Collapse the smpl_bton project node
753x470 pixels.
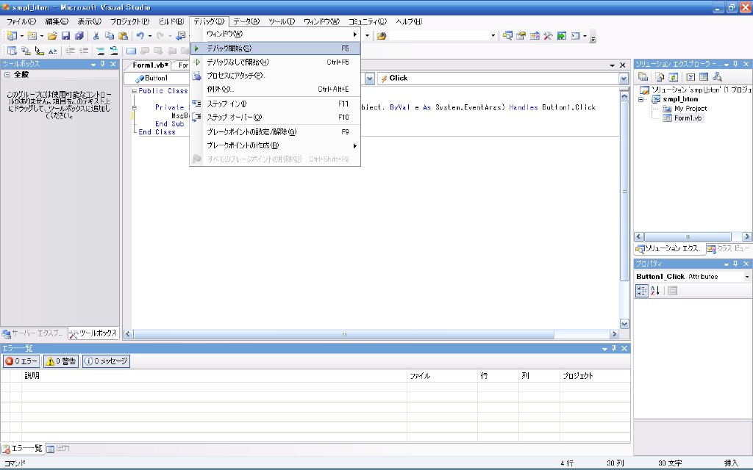coord(640,99)
